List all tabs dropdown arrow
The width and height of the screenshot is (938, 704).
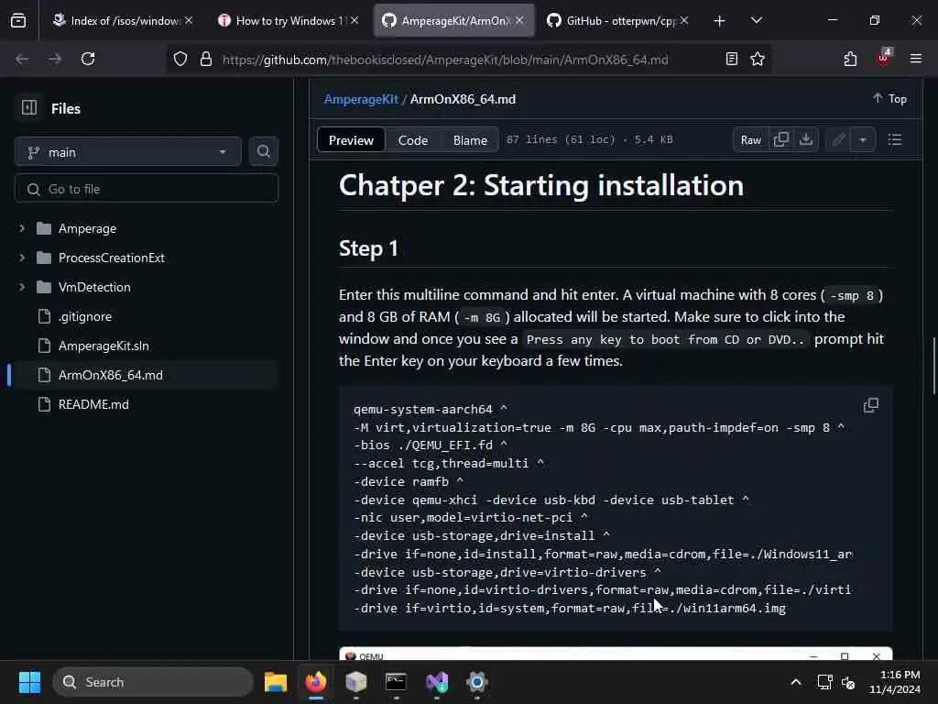[756, 21]
